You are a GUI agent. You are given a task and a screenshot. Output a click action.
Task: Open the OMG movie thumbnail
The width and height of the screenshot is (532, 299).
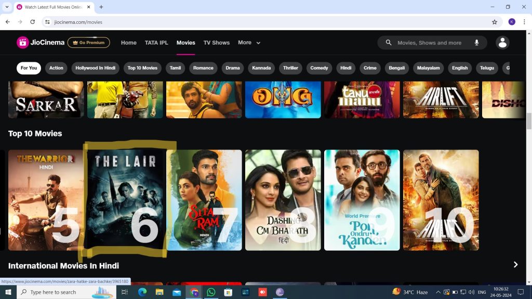coord(283,100)
